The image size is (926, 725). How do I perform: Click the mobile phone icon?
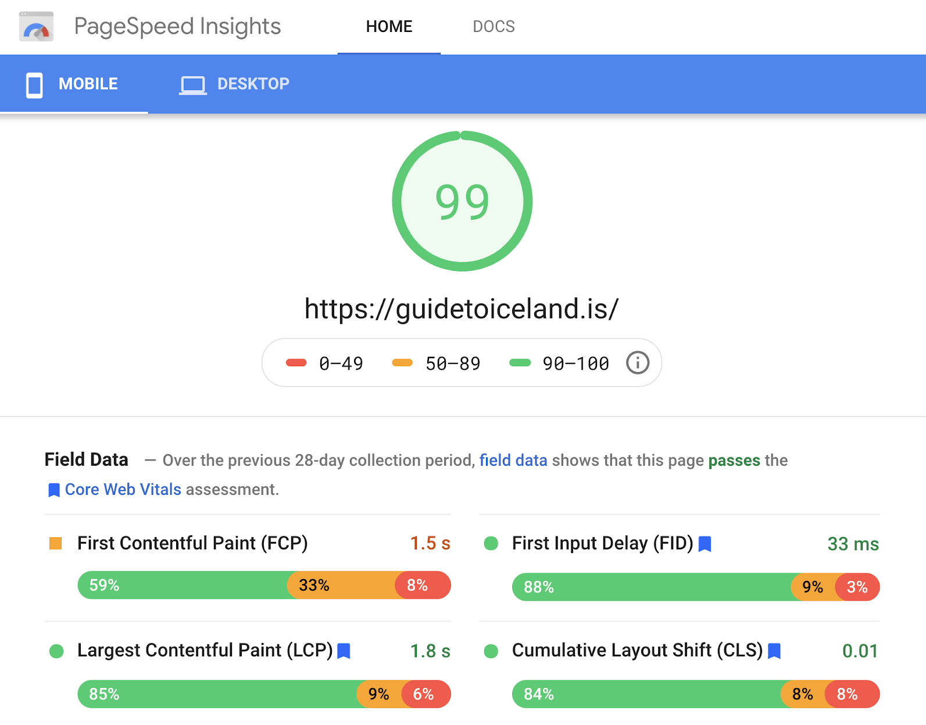point(34,85)
